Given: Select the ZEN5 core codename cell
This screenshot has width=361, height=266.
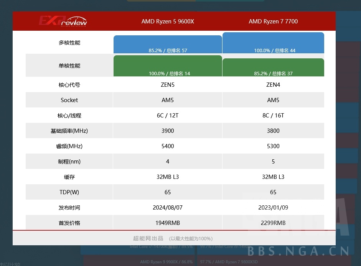Looking at the screenshot, I should pos(168,84).
